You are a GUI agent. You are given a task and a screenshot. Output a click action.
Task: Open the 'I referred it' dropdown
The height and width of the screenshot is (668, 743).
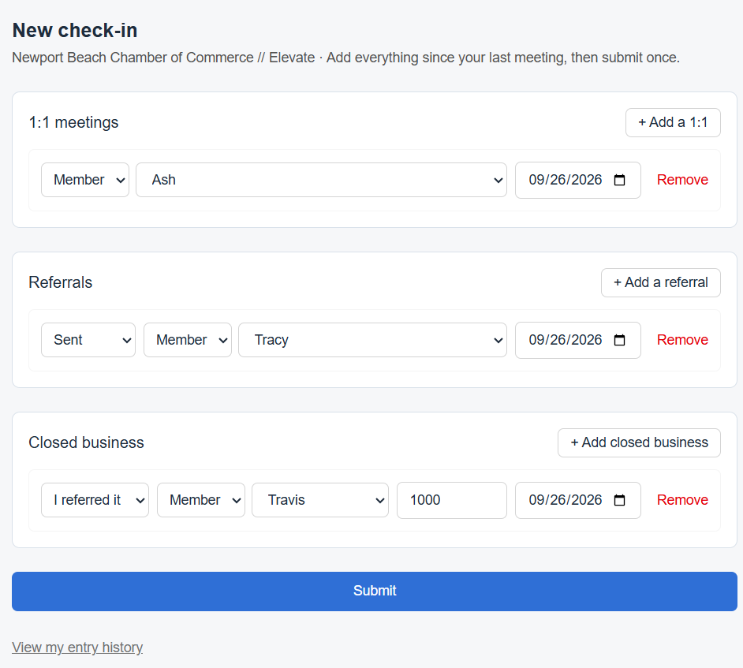click(95, 500)
